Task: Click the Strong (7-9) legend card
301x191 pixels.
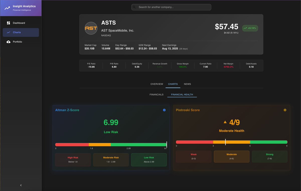Action: [x=270, y=156]
